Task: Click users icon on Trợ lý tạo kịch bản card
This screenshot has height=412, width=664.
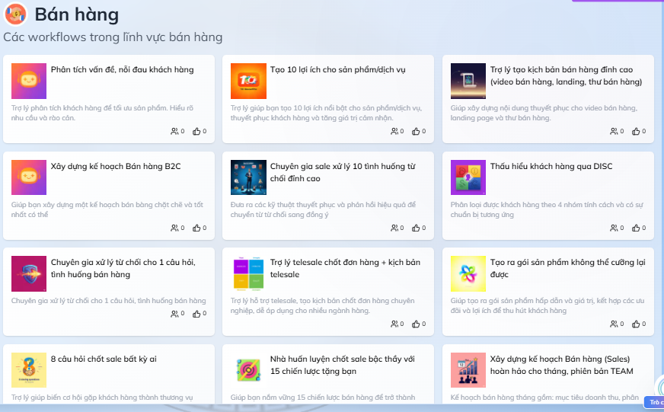Action: click(x=614, y=131)
